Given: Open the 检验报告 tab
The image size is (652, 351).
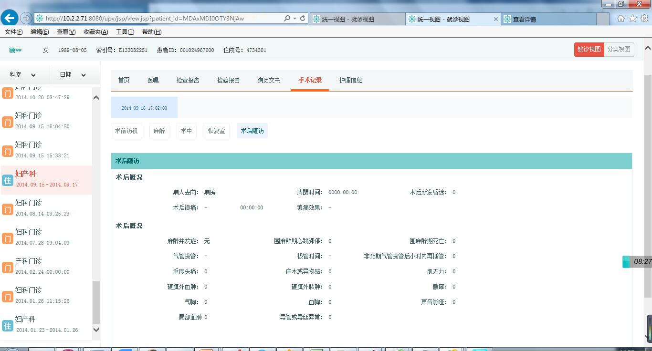Looking at the screenshot, I should [228, 80].
